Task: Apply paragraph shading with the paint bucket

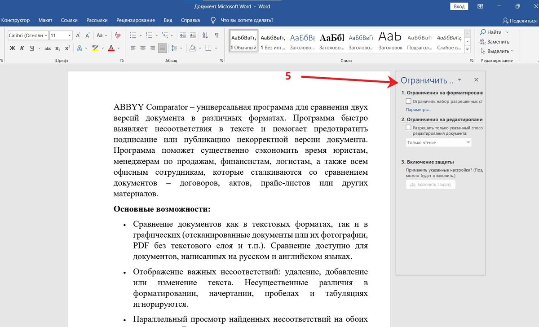Action: (x=192, y=48)
